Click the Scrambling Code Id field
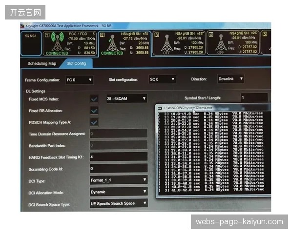This screenshot has width=293, height=234. pos(119,169)
